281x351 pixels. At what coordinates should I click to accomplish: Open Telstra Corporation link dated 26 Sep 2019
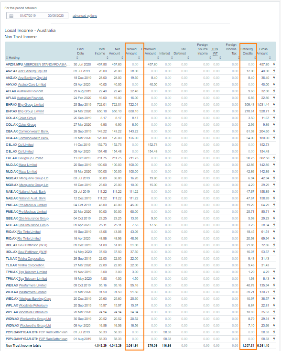pos(32,259)
